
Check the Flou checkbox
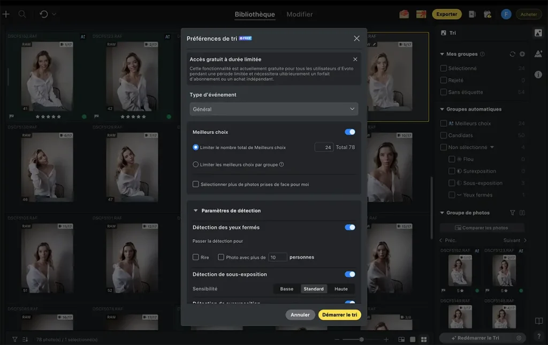click(x=452, y=159)
